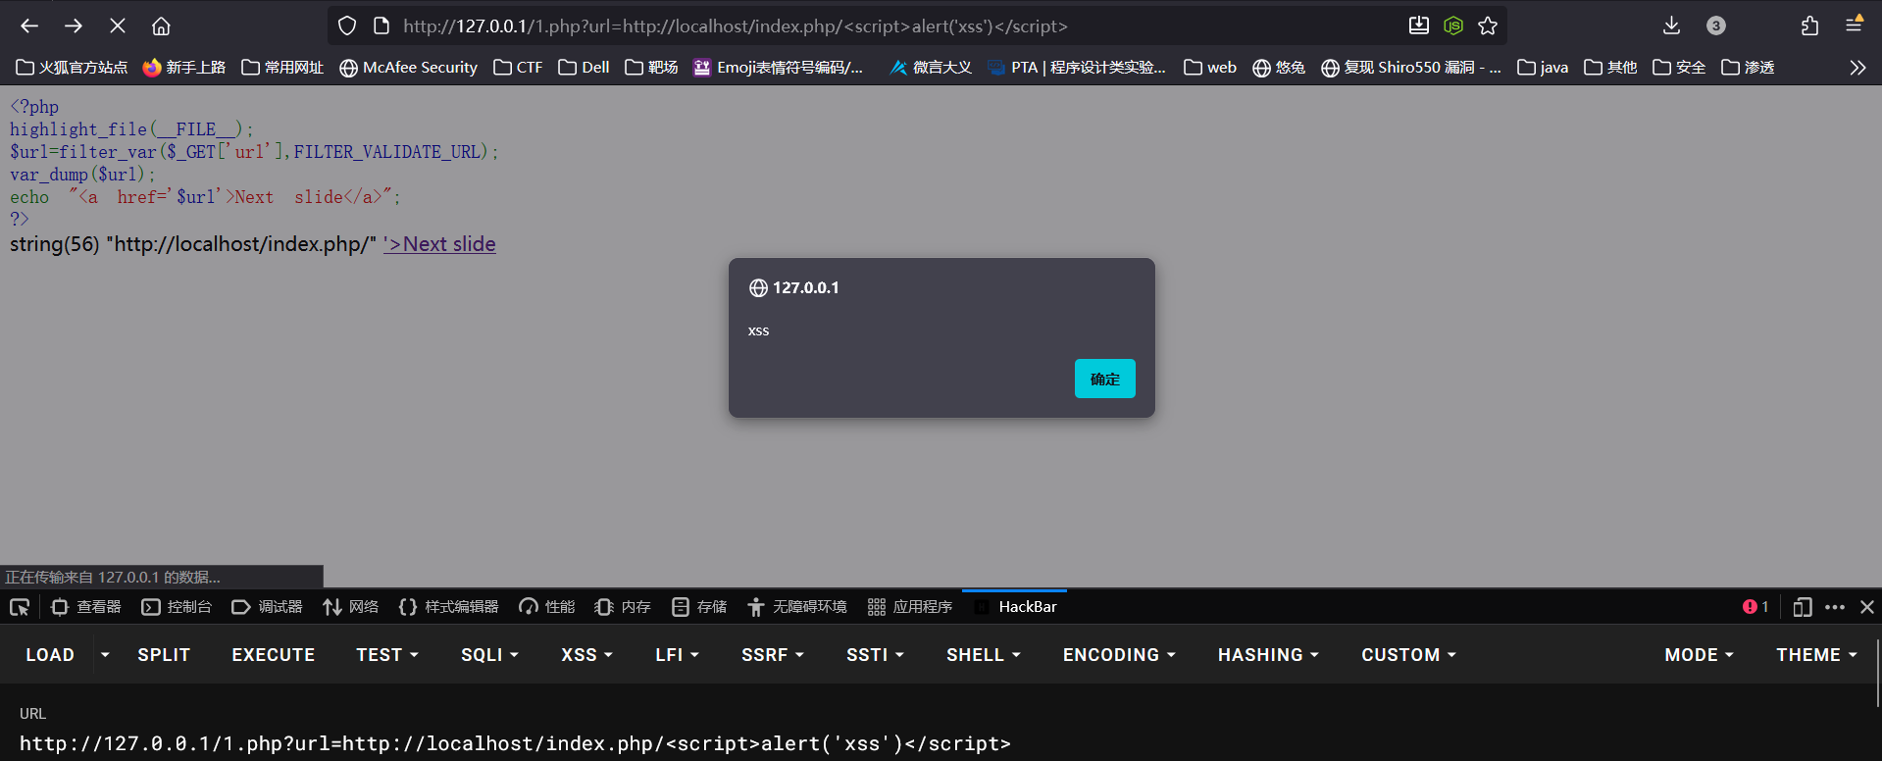The image size is (1882, 761).
Task: Expand the XSS dropdown in HackBar
Action: [586, 654]
